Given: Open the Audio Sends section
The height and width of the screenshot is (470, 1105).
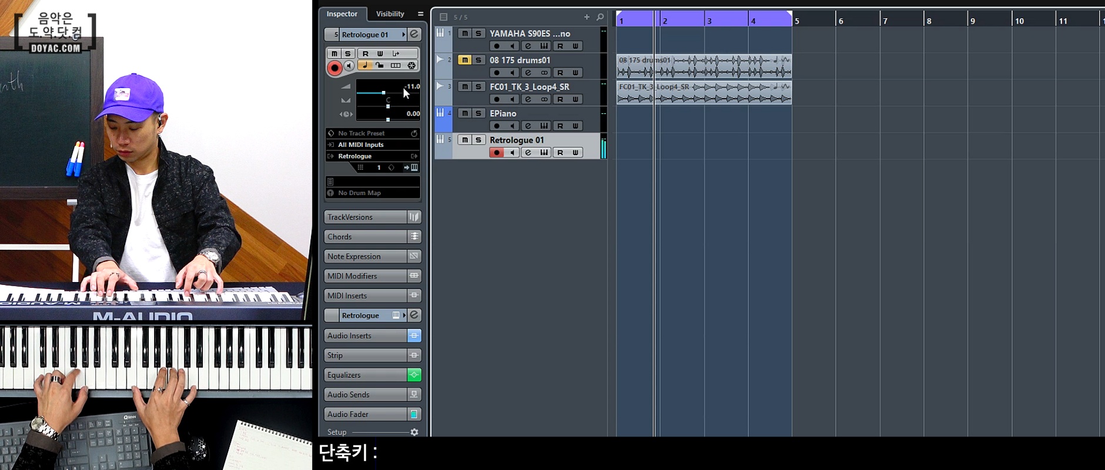Looking at the screenshot, I should click(x=366, y=395).
